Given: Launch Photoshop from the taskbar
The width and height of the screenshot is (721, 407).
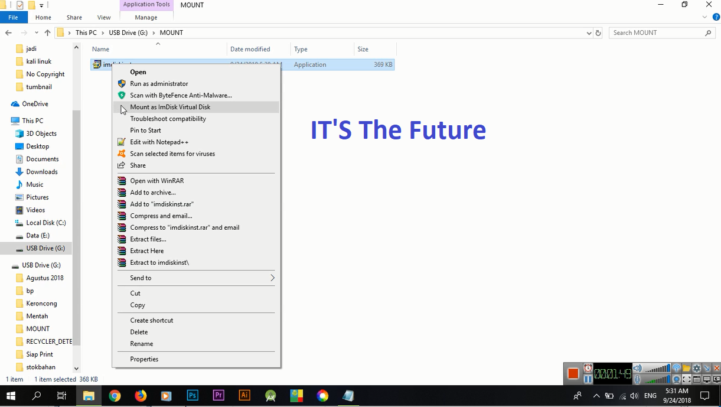Looking at the screenshot, I should pos(193,395).
